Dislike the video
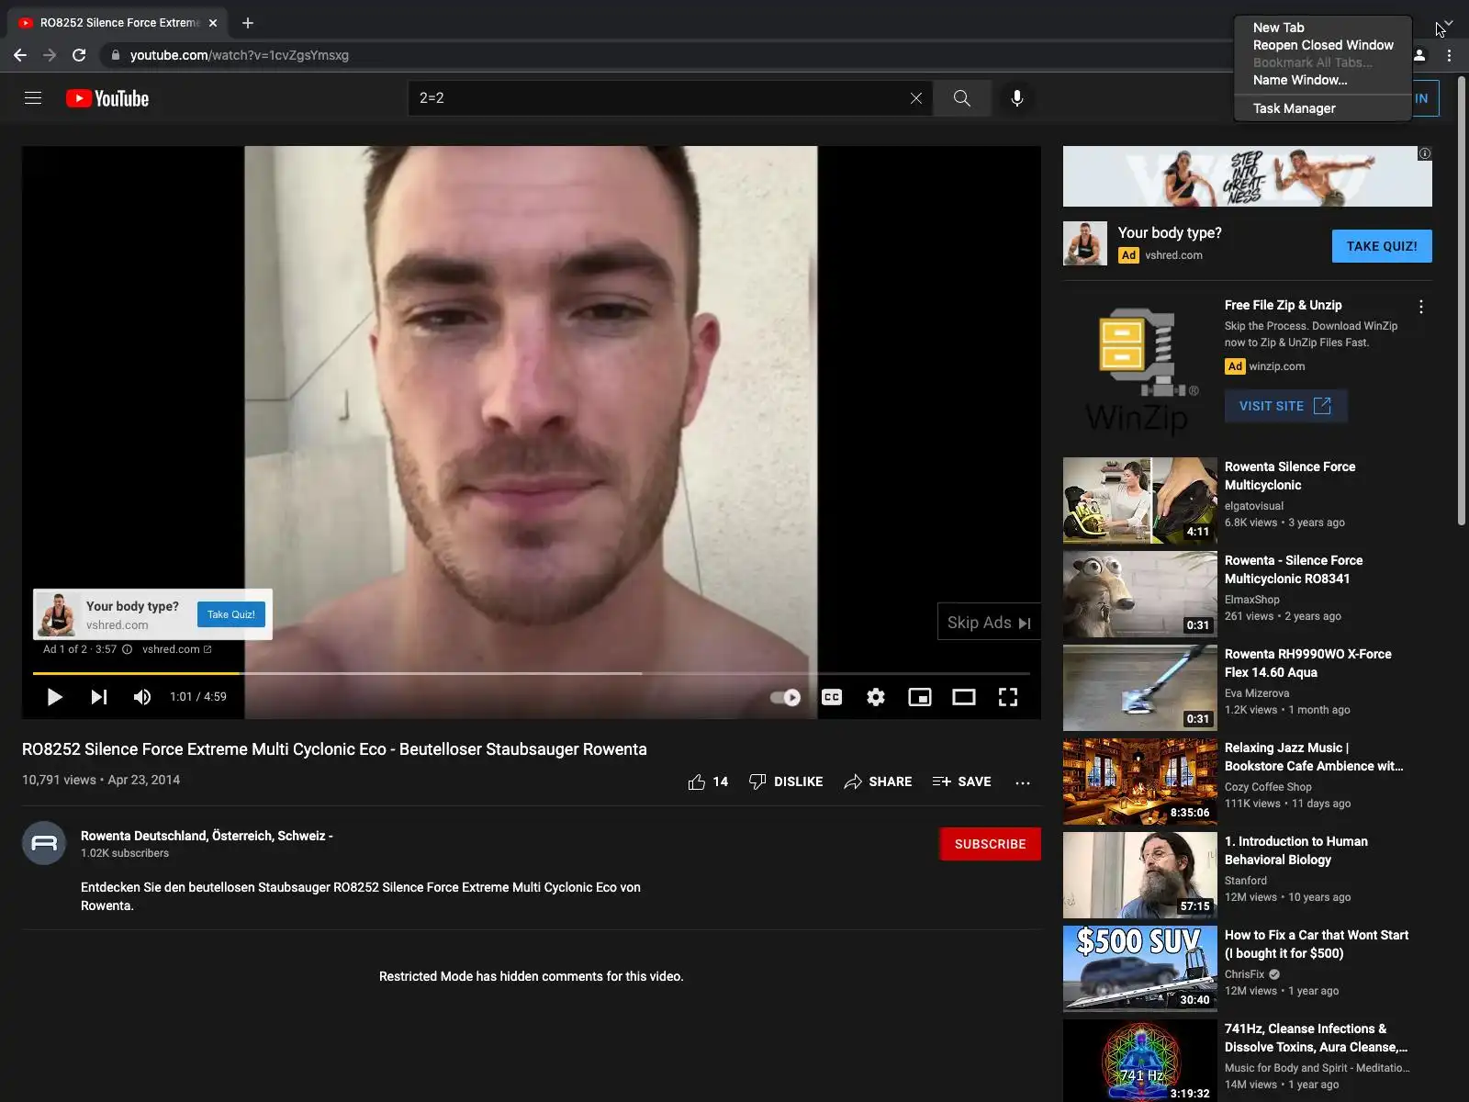 point(786,782)
